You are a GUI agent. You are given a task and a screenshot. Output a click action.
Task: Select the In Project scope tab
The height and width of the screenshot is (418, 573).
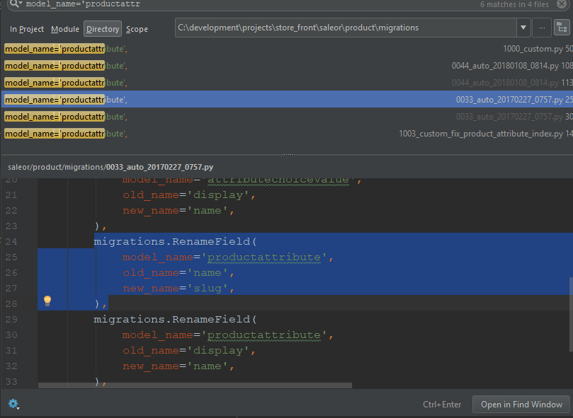(x=27, y=29)
